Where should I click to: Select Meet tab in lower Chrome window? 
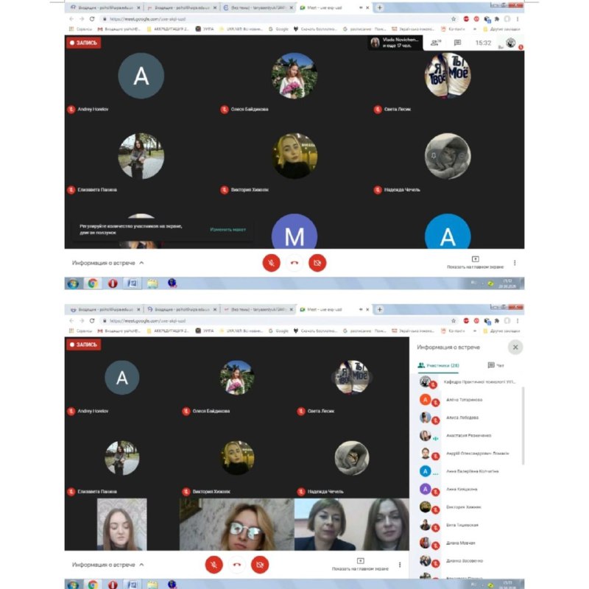point(334,309)
